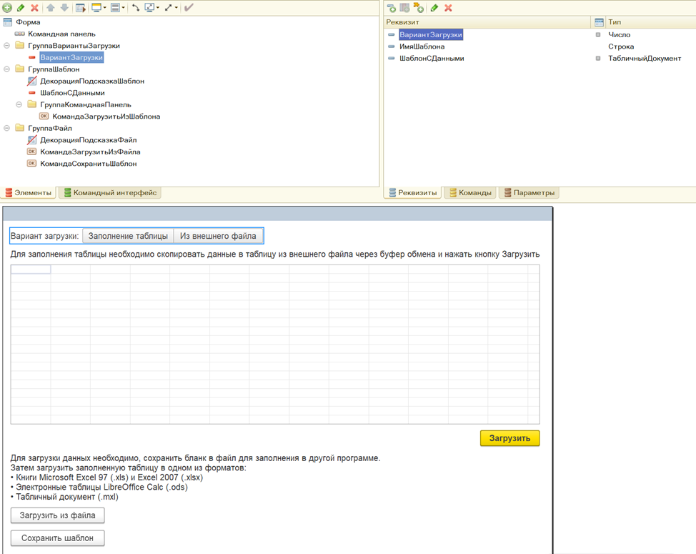This screenshot has height=554, width=696.
Task: Toggle the Из внешнего файла load variant
Action: (x=218, y=236)
